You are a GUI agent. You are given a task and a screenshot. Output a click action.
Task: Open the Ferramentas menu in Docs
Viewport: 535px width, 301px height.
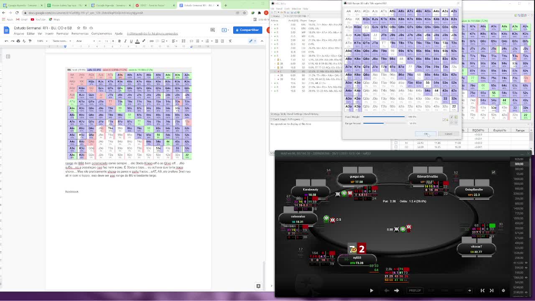click(80, 33)
